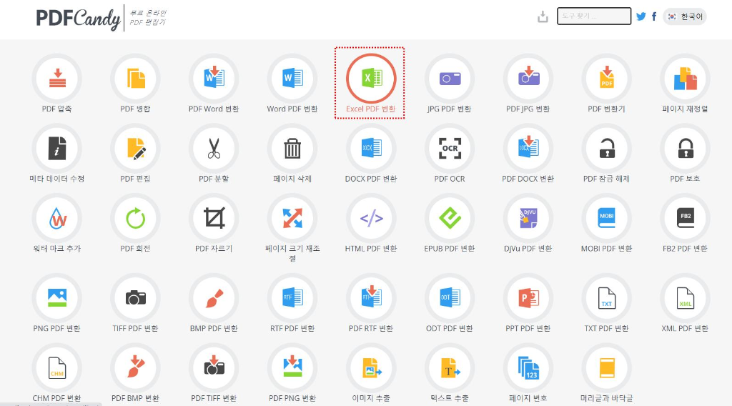Viewport: 732px width, 406px height.
Task: Open the 워터 마크 추가 icon
Action: (57, 218)
